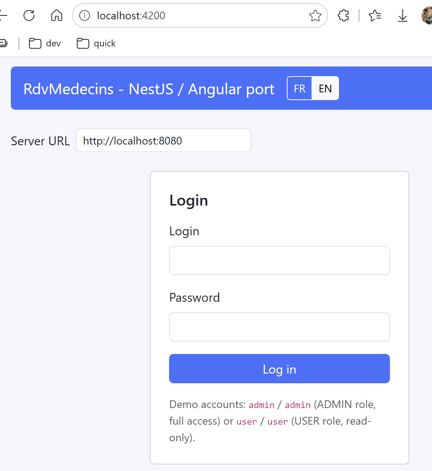Click the Password field label
Screen dimensions: 432x471
click(195, 298)
